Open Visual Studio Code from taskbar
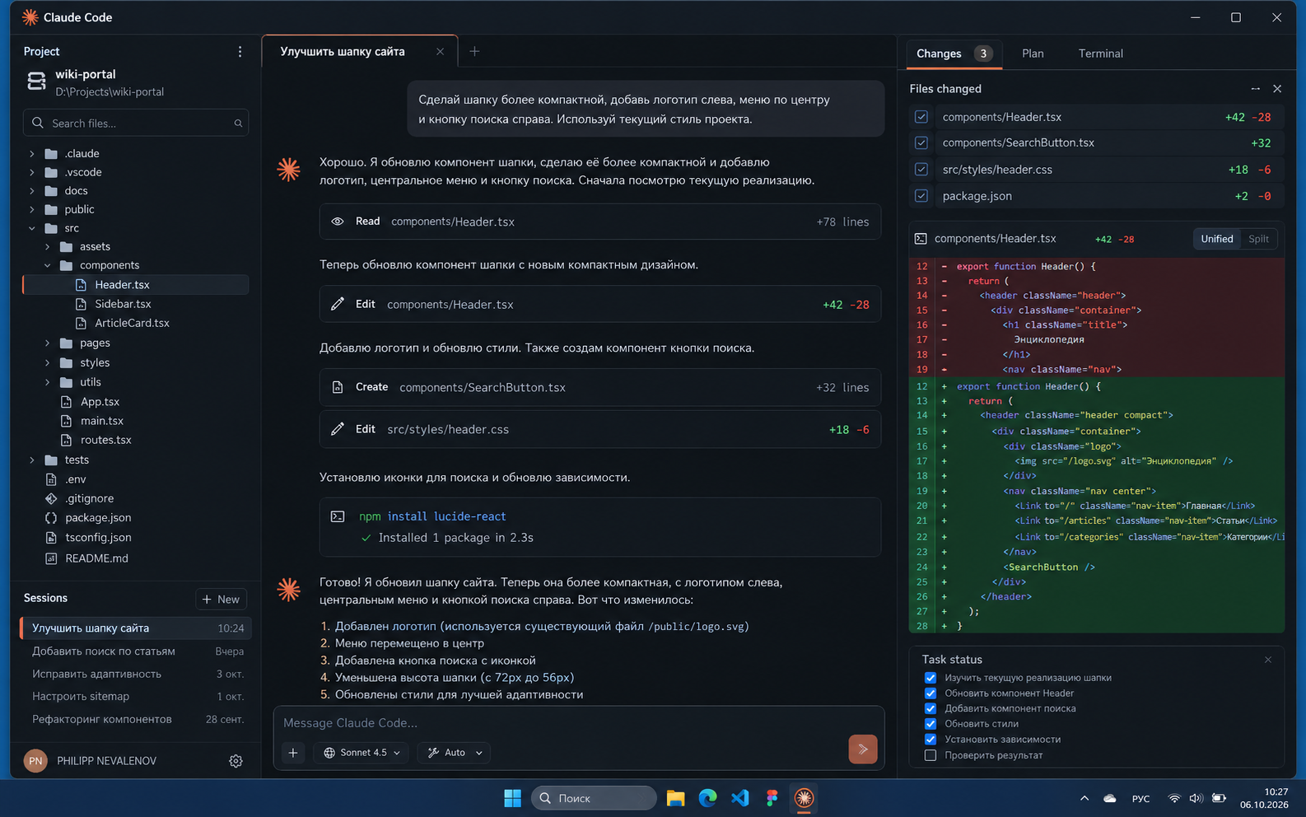The image size is (1306, 817). [x=739, y=798]
